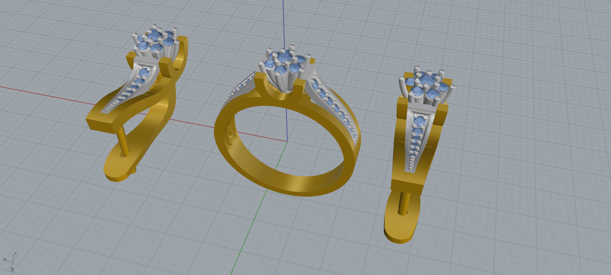Click the blue gemstone cluster on center ring
The height and width of the screenshot is (275, 611).
(x=285, y=63)
